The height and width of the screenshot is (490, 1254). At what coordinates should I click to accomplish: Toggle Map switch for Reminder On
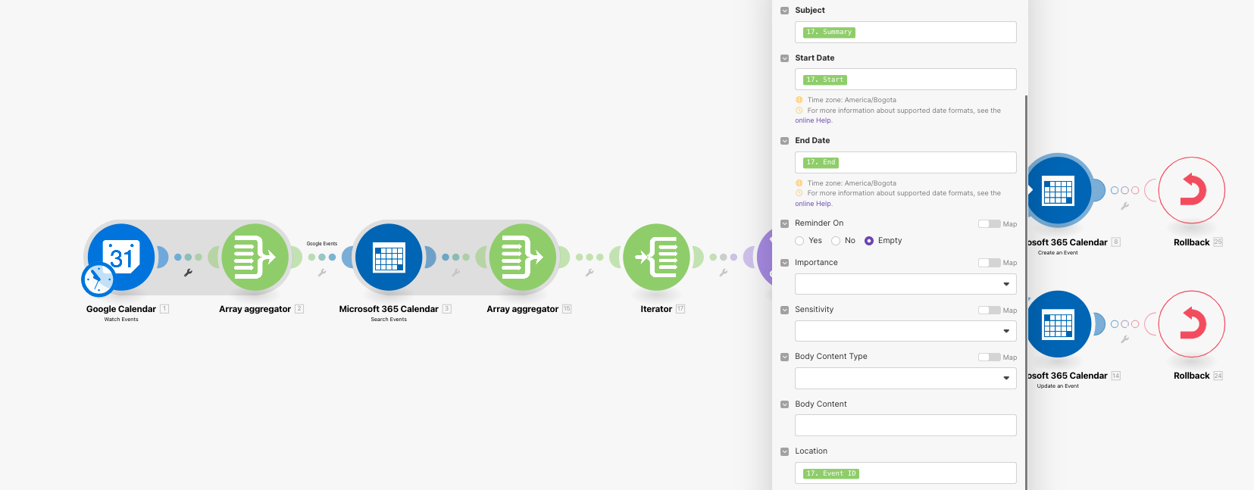click(989, 223)
